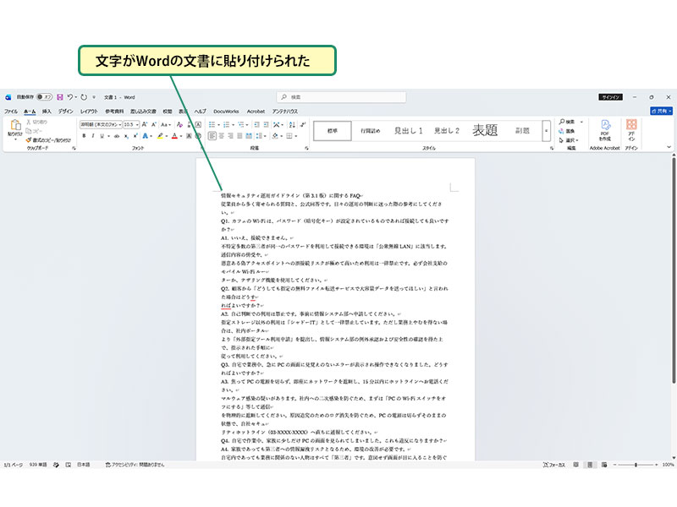Undo the last action
The height and width of the screenshot is (507, 677).
70,97
